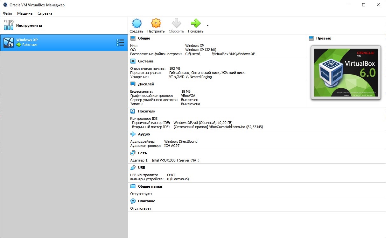Click the Общие папки folder icon
The image size is (386, 238).
[x=133, y=186]
